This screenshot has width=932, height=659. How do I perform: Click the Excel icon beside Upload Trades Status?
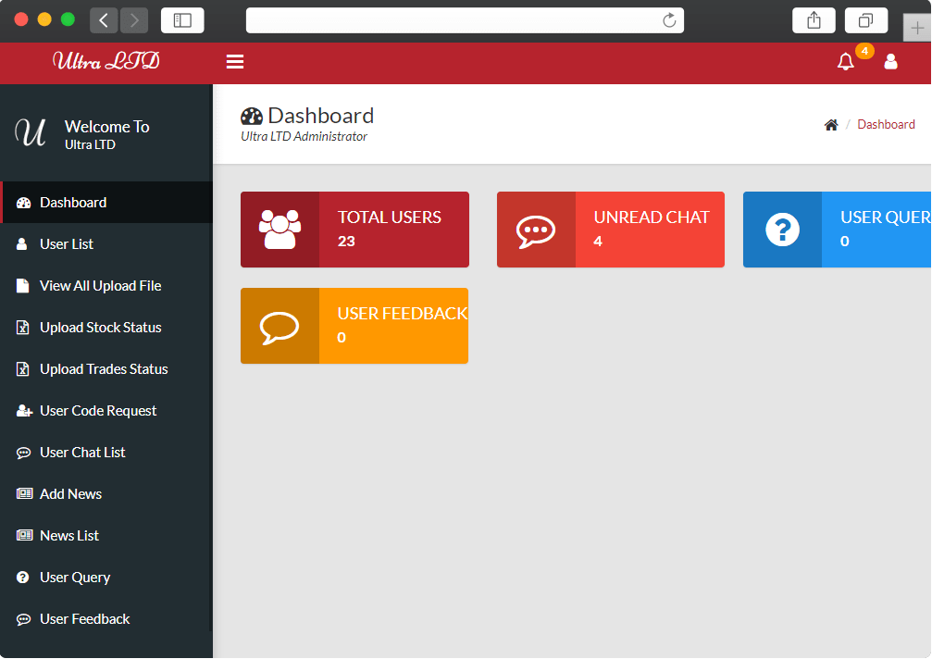tap(22, 369)
